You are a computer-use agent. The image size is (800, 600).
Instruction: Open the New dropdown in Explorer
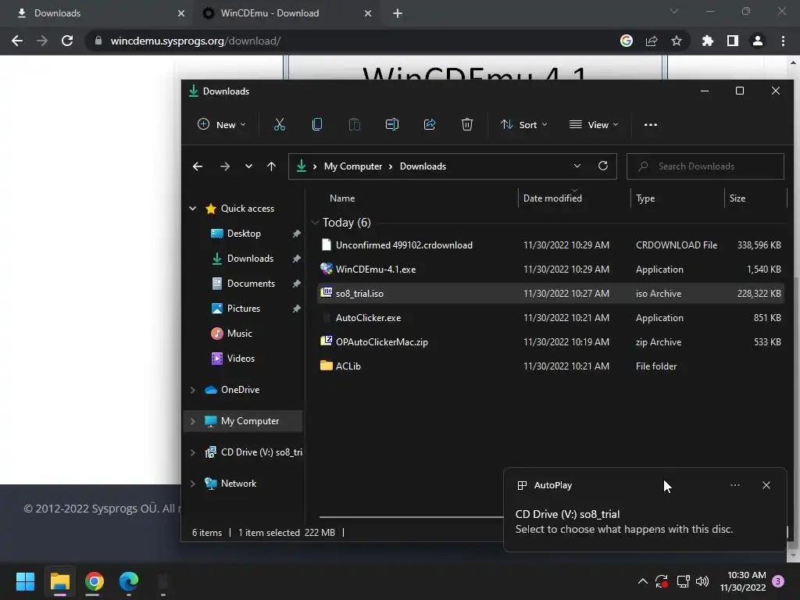point(221,124)
